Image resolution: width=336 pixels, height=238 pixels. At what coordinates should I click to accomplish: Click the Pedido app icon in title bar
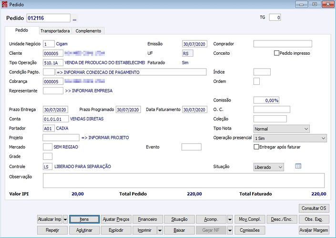click(x=5, y=4)
